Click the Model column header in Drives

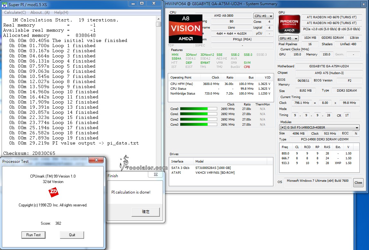tap(230, 162)
